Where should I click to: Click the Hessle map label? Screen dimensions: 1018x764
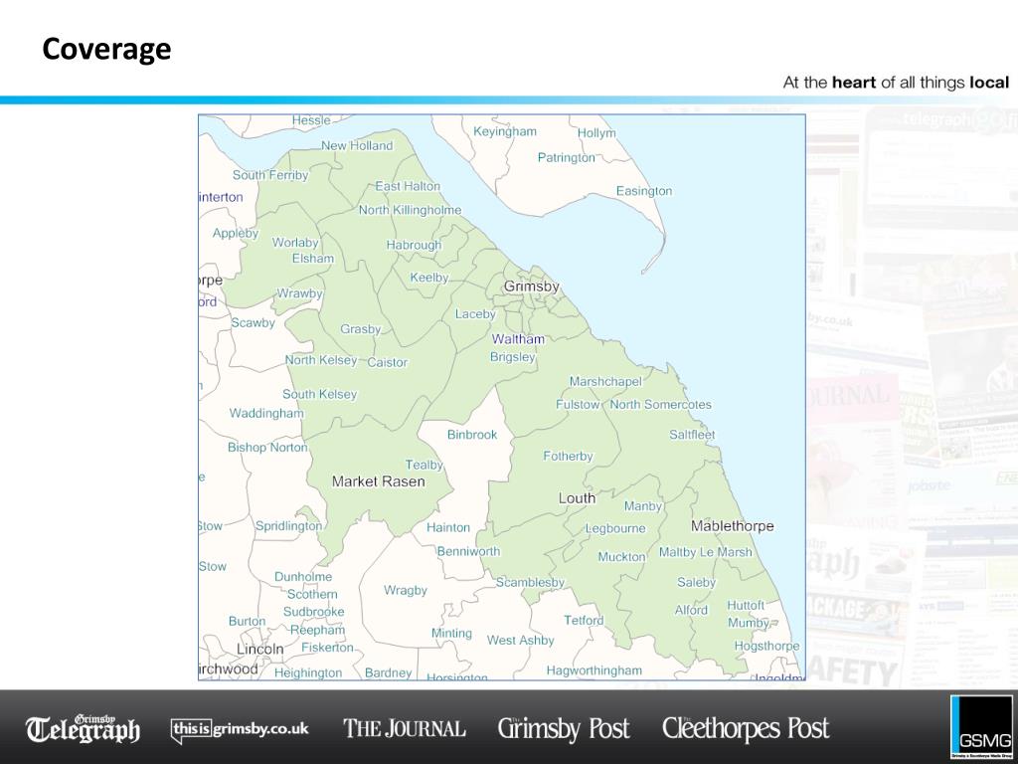coord(311,120)
